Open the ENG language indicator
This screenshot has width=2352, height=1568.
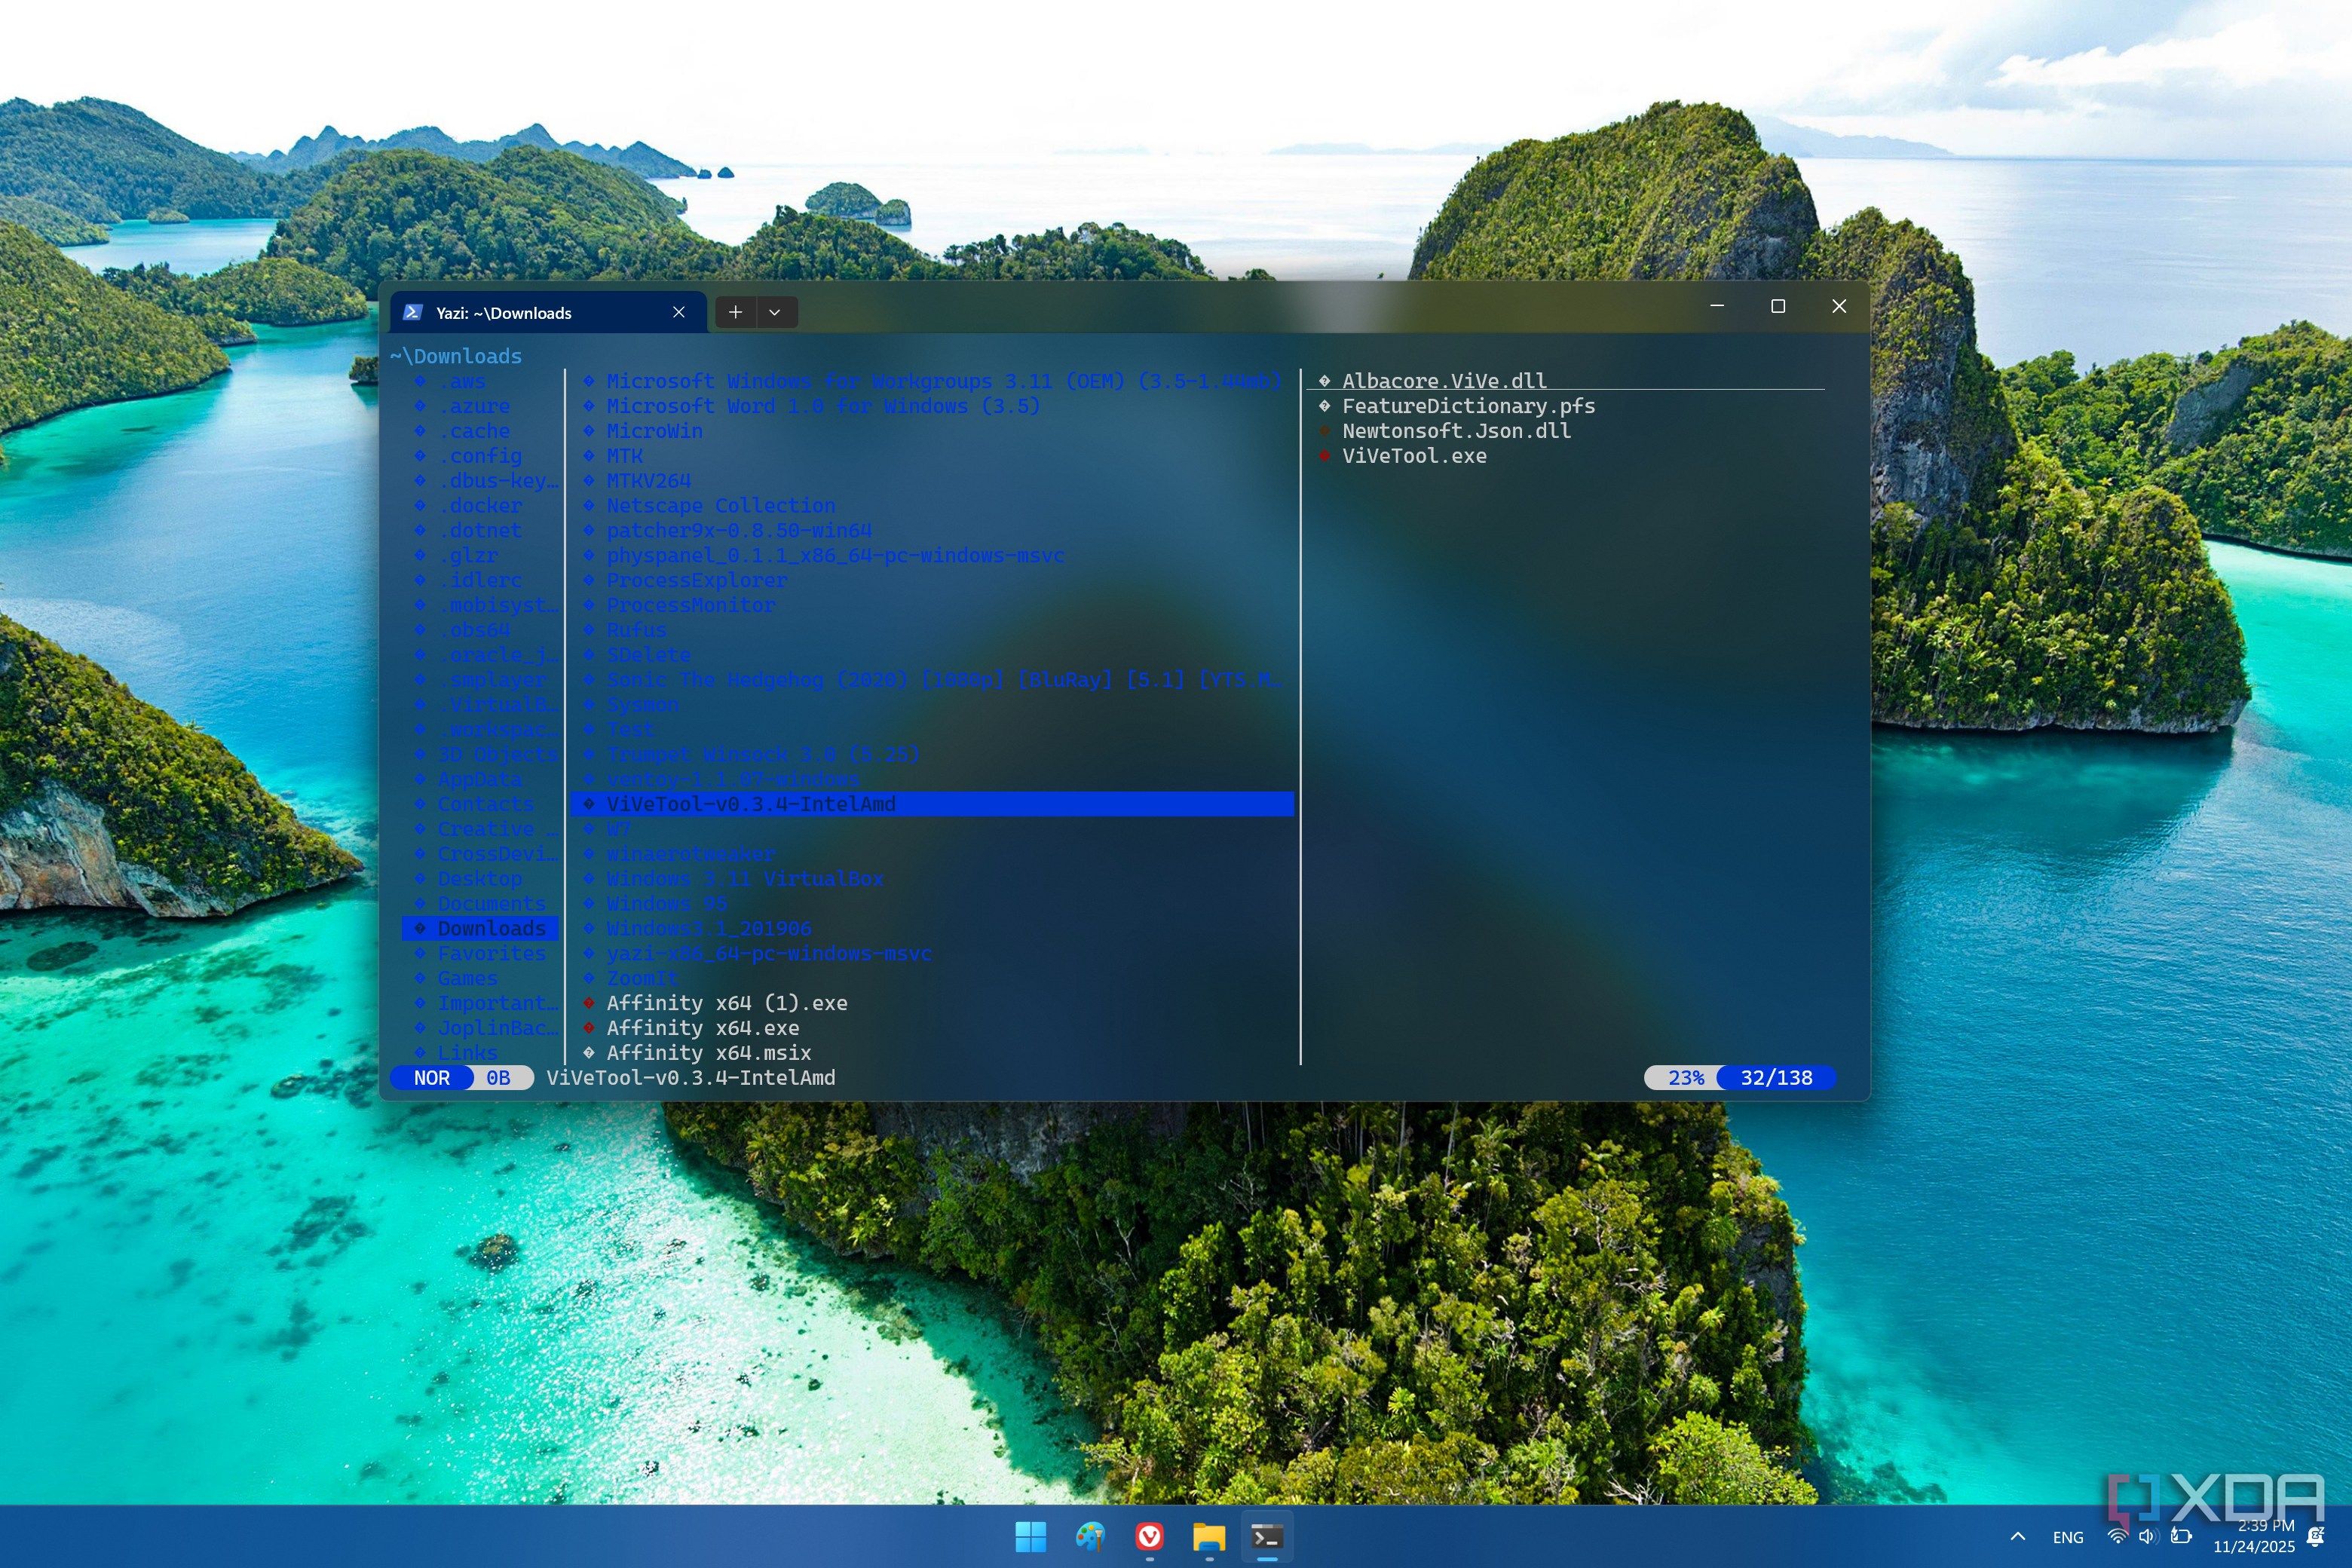pos(2068,1538)
